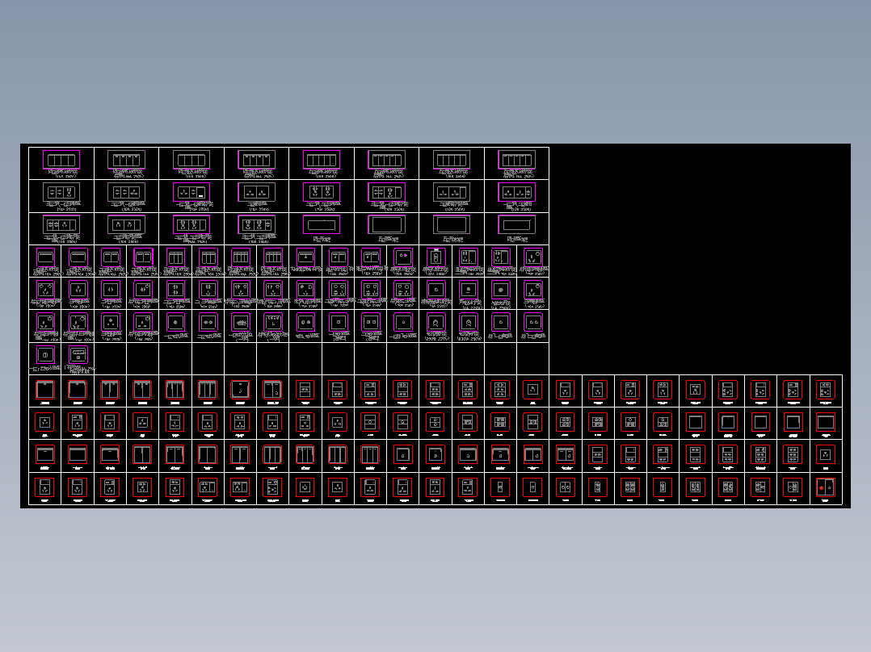871x652 pixels.
Task: Select the switch symbol containing a red dot
Action: click(826, 487)
